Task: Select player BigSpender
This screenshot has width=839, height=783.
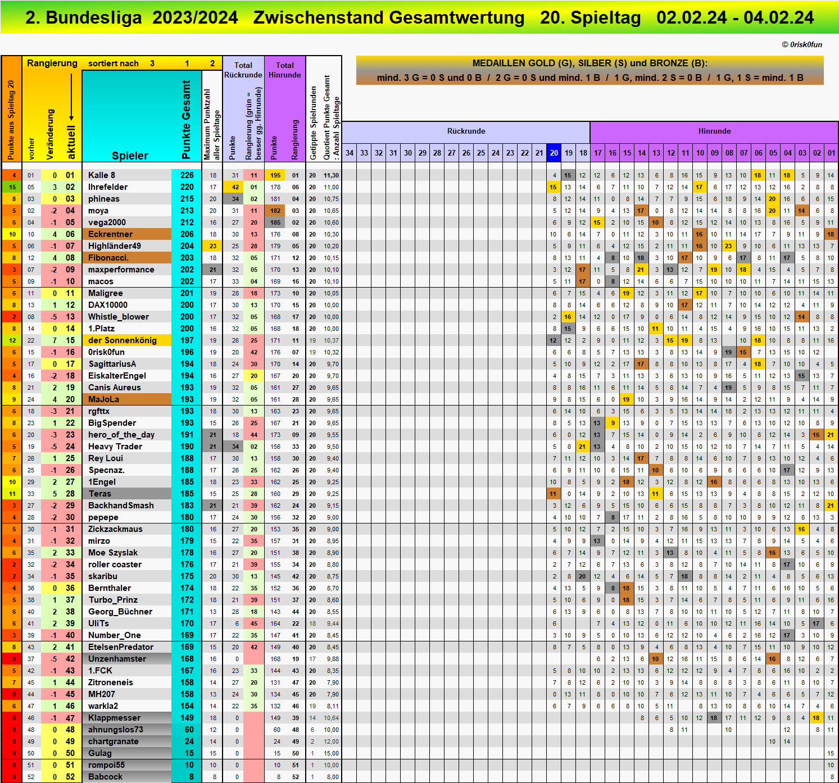Action: [112, 423]
